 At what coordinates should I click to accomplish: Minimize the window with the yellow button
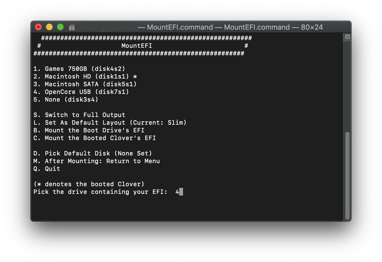(49, 27)
